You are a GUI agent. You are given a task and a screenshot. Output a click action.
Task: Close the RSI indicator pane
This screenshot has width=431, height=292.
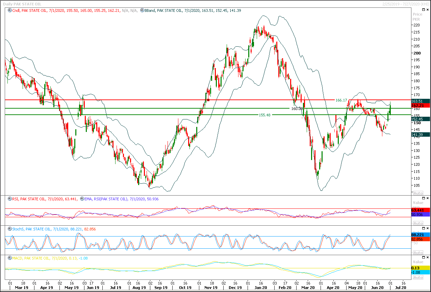click(x=427, y=198)
